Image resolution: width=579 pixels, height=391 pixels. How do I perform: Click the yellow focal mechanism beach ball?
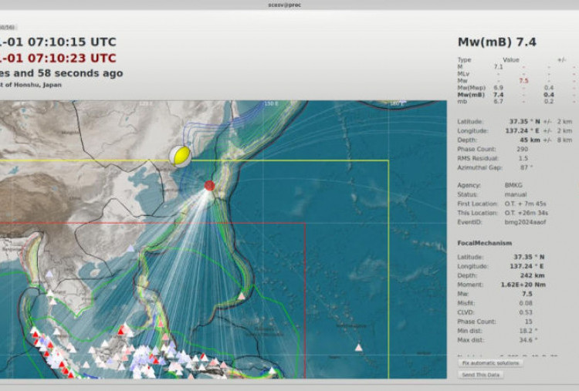pos(180,157)
